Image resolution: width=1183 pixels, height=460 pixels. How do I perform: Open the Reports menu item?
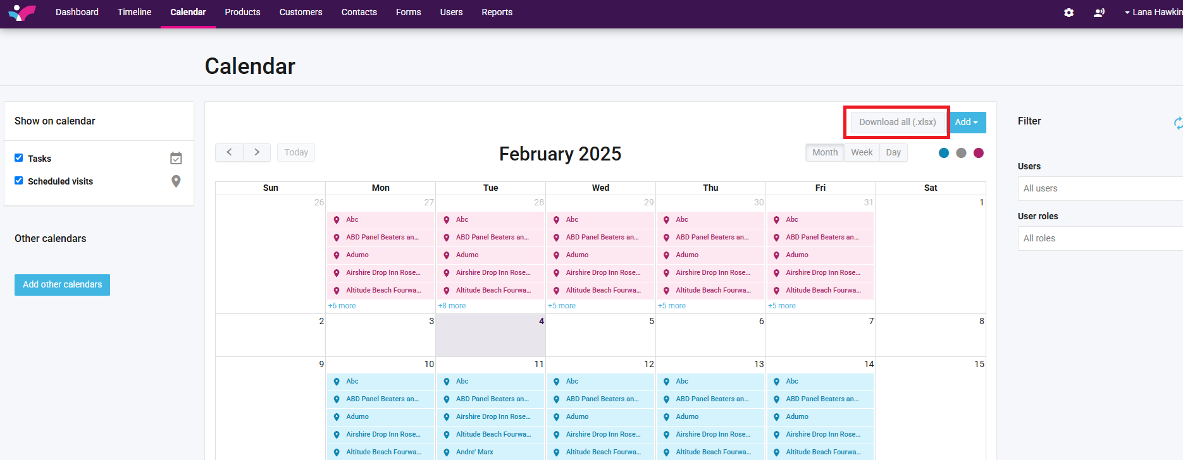[497, 12]
